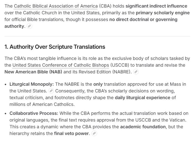193x142 pixels.
Task: Click the "1. Authority Over Scripture Translations" heading
Action: pyautogui.click(x=55, y=47)
